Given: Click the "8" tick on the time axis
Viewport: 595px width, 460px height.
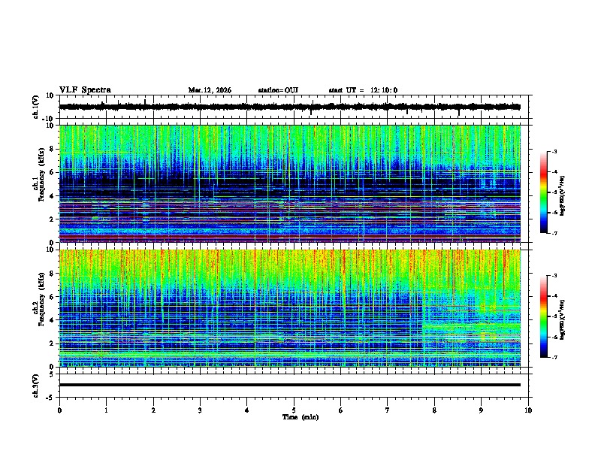Looking at the screenshot, I should coord(434,410).
